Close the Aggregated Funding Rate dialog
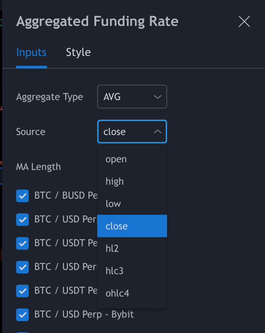This screenshot has width=265, height=333. tap(244, 22)
